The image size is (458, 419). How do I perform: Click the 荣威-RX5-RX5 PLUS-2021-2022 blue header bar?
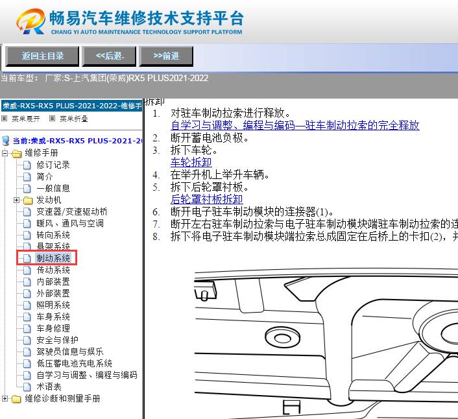click(x=71, y=106)
